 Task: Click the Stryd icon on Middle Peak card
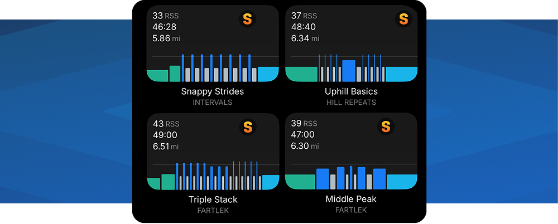(x=386, y=128)
